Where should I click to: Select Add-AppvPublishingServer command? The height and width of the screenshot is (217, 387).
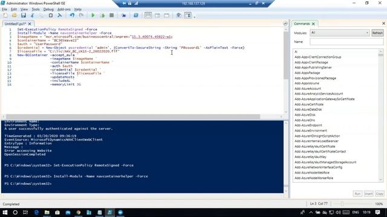(x=313, y=68)
